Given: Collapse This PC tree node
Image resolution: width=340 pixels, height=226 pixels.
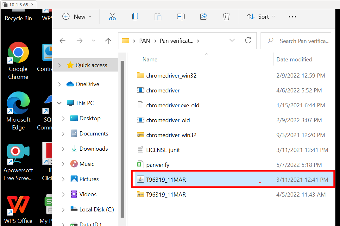Looking at the screenshot, I should [60, 103].
